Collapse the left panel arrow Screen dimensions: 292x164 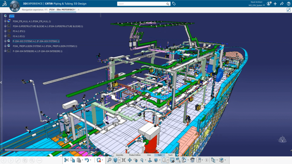(x=1, y=82)
